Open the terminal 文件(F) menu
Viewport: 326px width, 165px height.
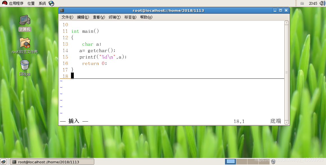[x=67, y=17]
